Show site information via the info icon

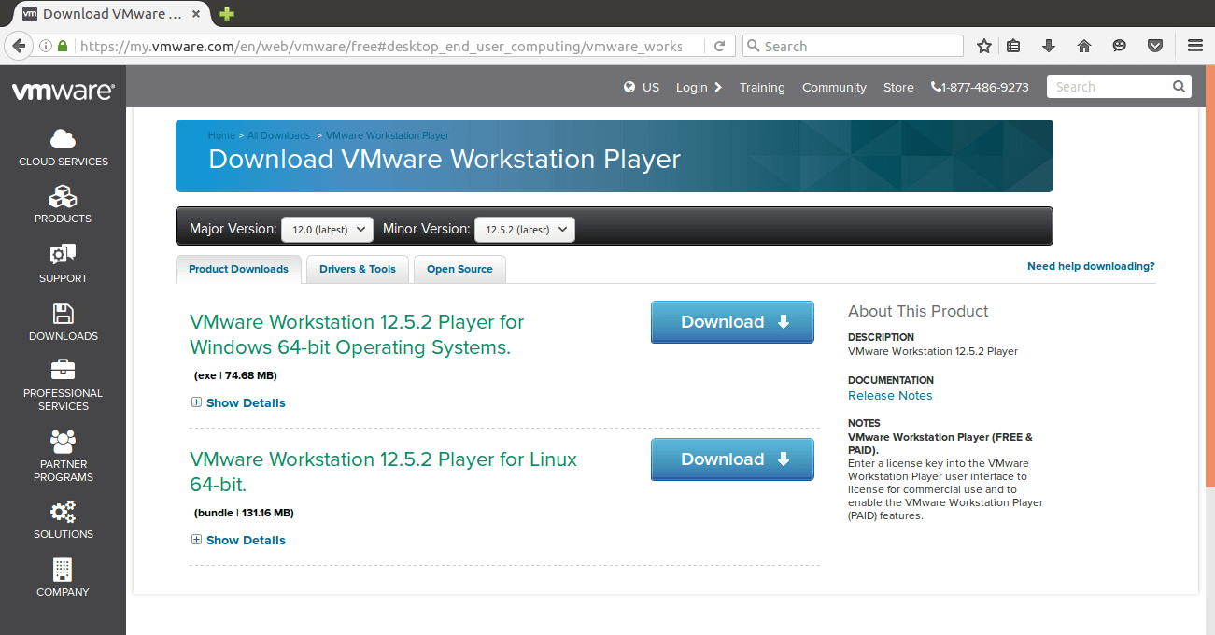point(46,46)
